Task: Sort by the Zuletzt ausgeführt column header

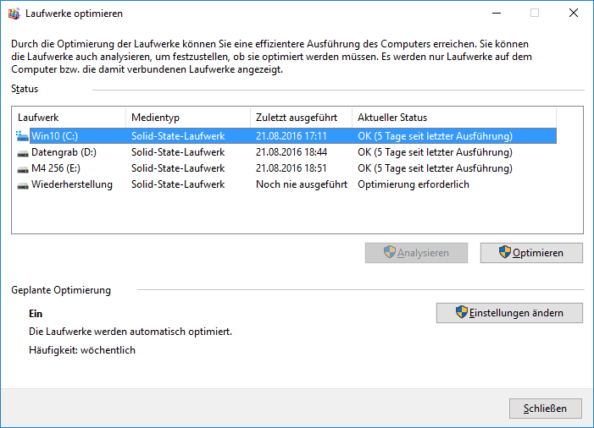Action: [x=301, y=118]
